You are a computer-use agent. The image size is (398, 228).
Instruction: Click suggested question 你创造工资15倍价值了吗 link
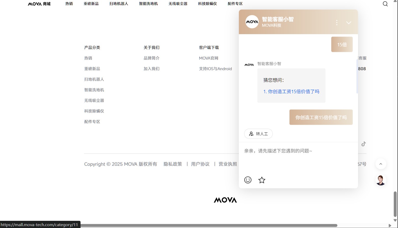click(291, 92)
